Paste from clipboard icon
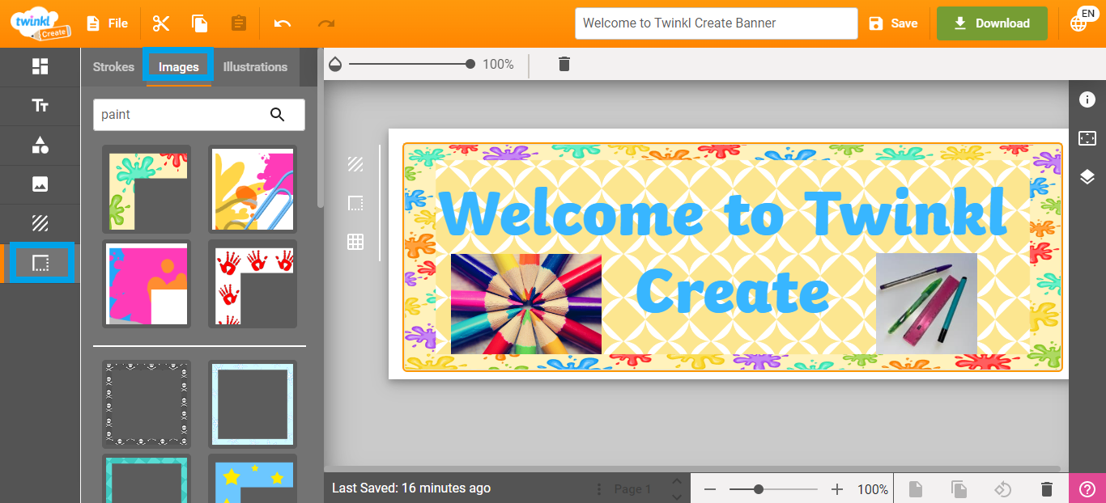 (x=238, y=23)
